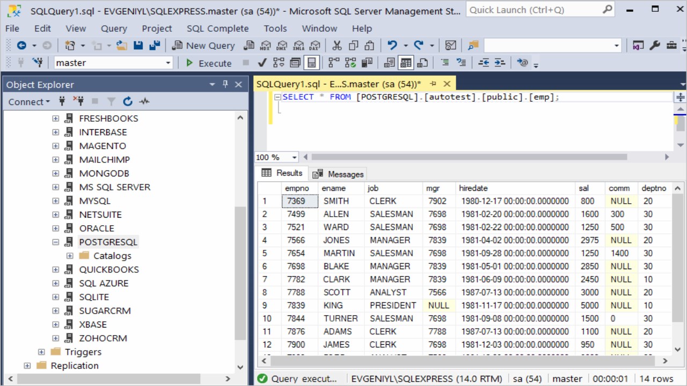Click the Execute button
The width and height of the screenshot is (687, 386).
tap(209, 63)
